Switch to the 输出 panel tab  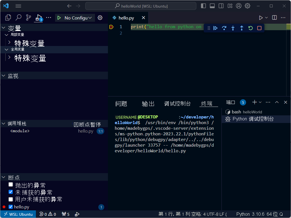click(148, 104)
